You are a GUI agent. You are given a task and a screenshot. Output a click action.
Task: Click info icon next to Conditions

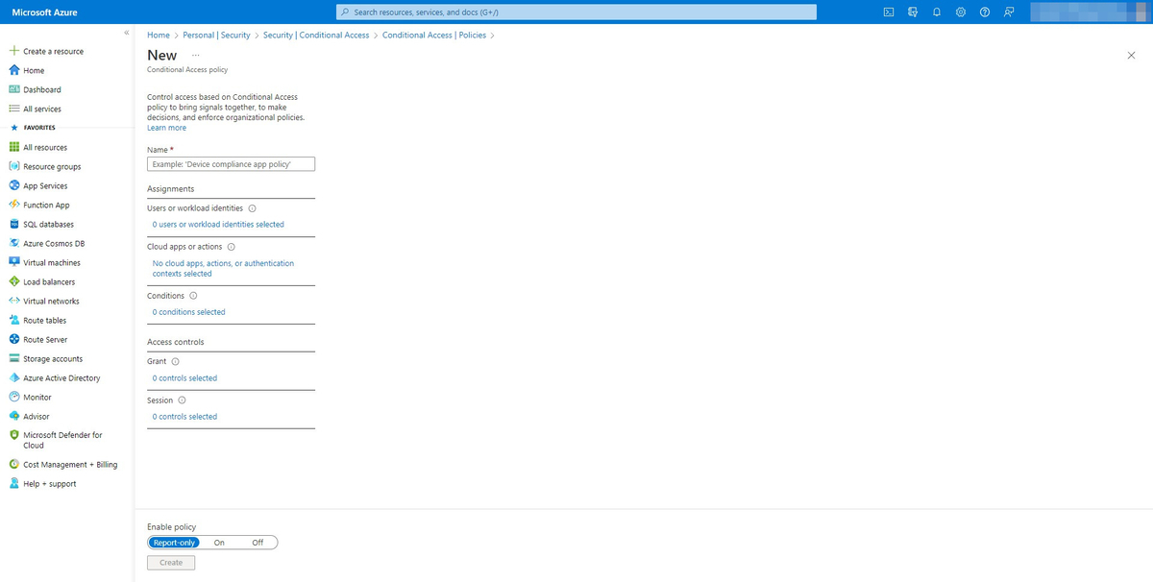click(193, 296)
